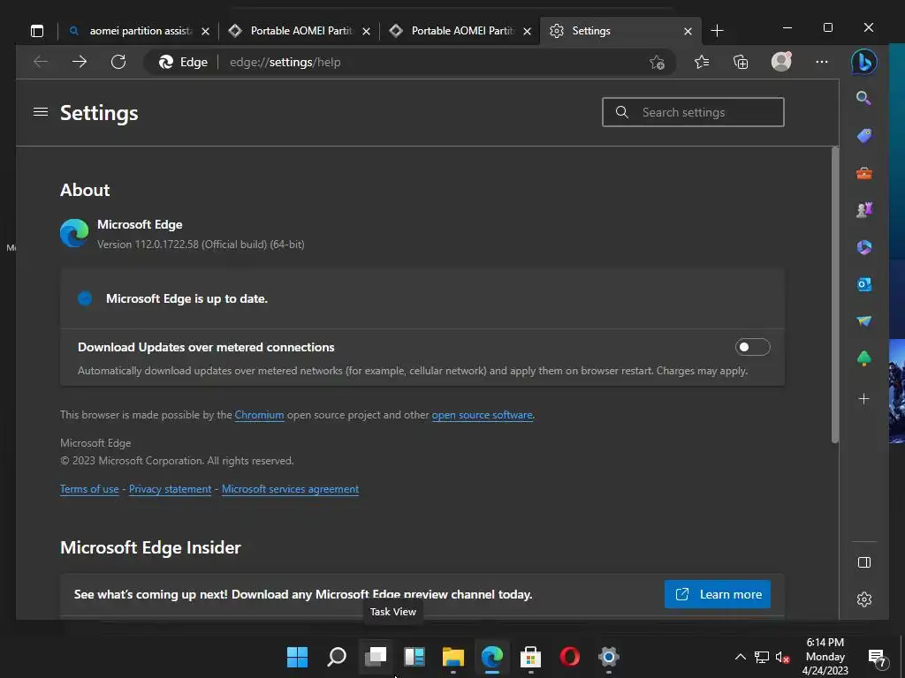
Task: Click the settings page vertical scrollbar
Action: tap(834, 295)
